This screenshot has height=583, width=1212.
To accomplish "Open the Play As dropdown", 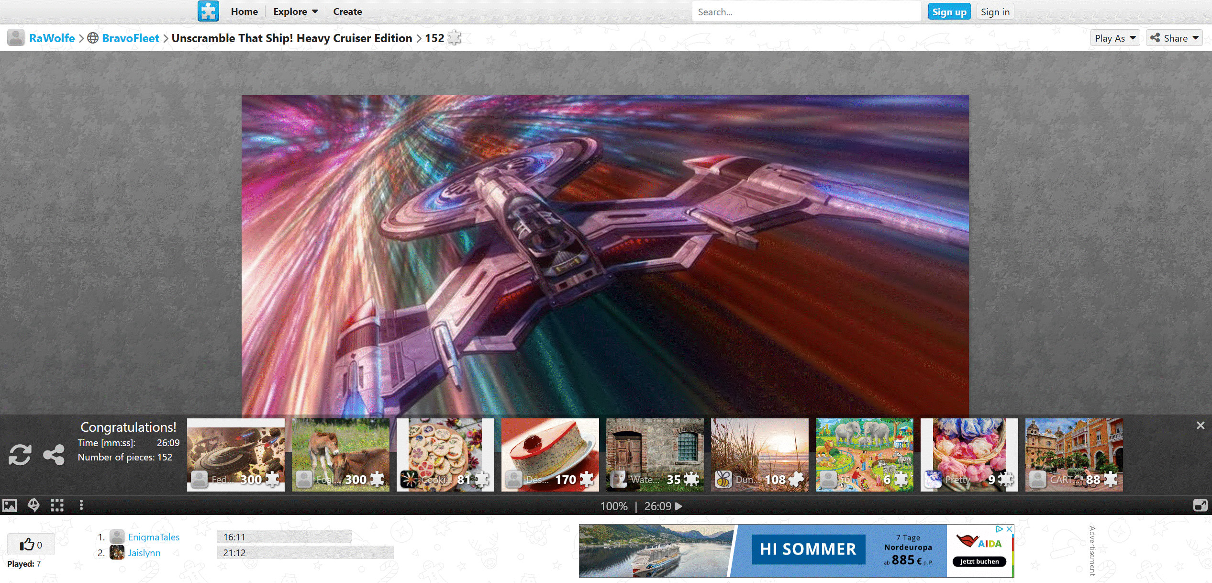I will tap(1115, 38).
